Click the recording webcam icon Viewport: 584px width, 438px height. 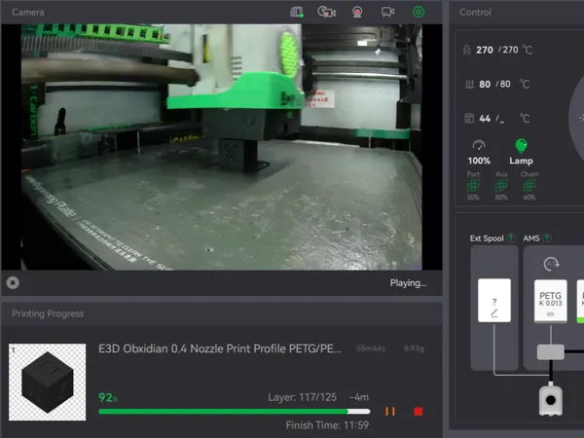(357, 12)
